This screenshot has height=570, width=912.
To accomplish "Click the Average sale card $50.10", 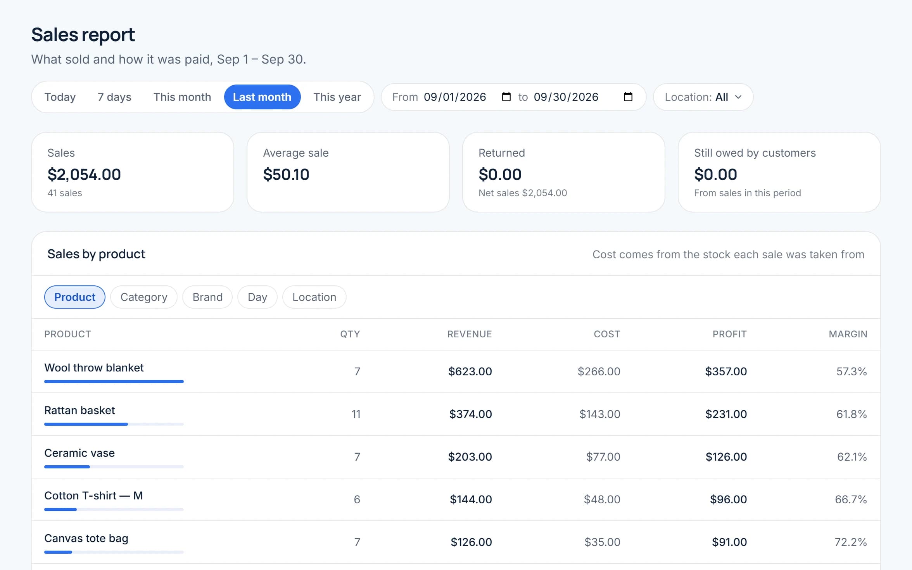I will click(348, 172).
